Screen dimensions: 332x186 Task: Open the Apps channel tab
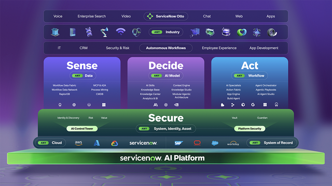point(271,16)
